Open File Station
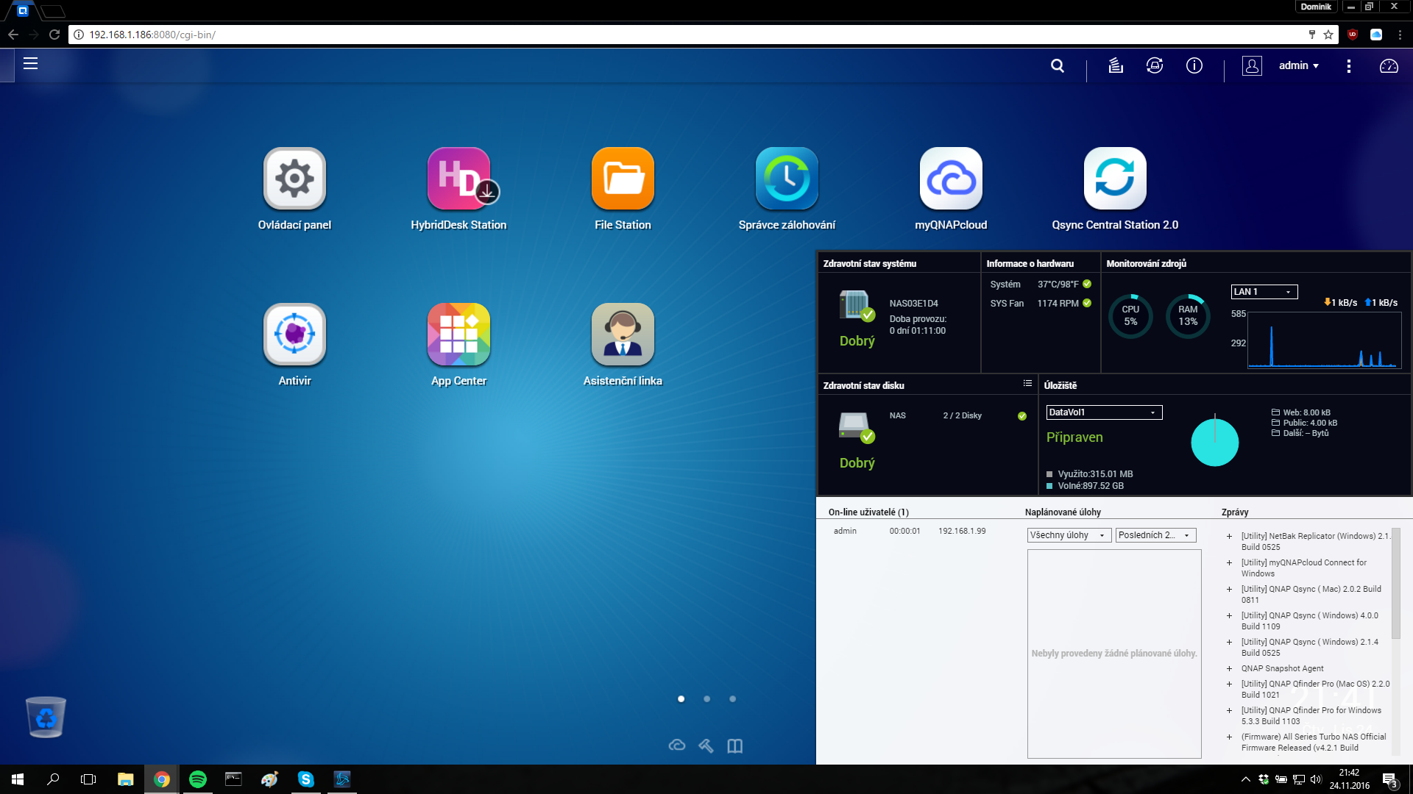The image size is (1413, 794). (x=623, y=179)
